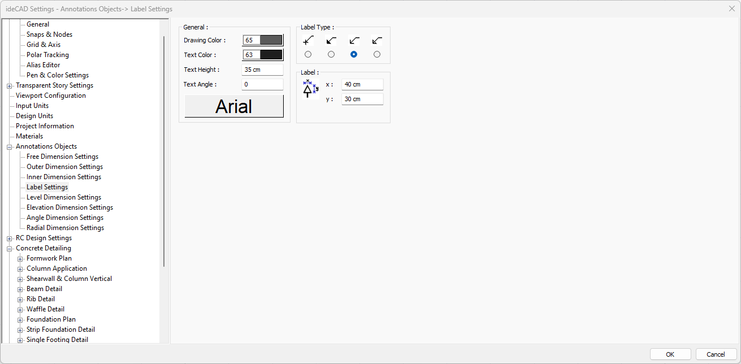Expand the Single Footing Detail node
Screen dimensions: 741x364
20,340
